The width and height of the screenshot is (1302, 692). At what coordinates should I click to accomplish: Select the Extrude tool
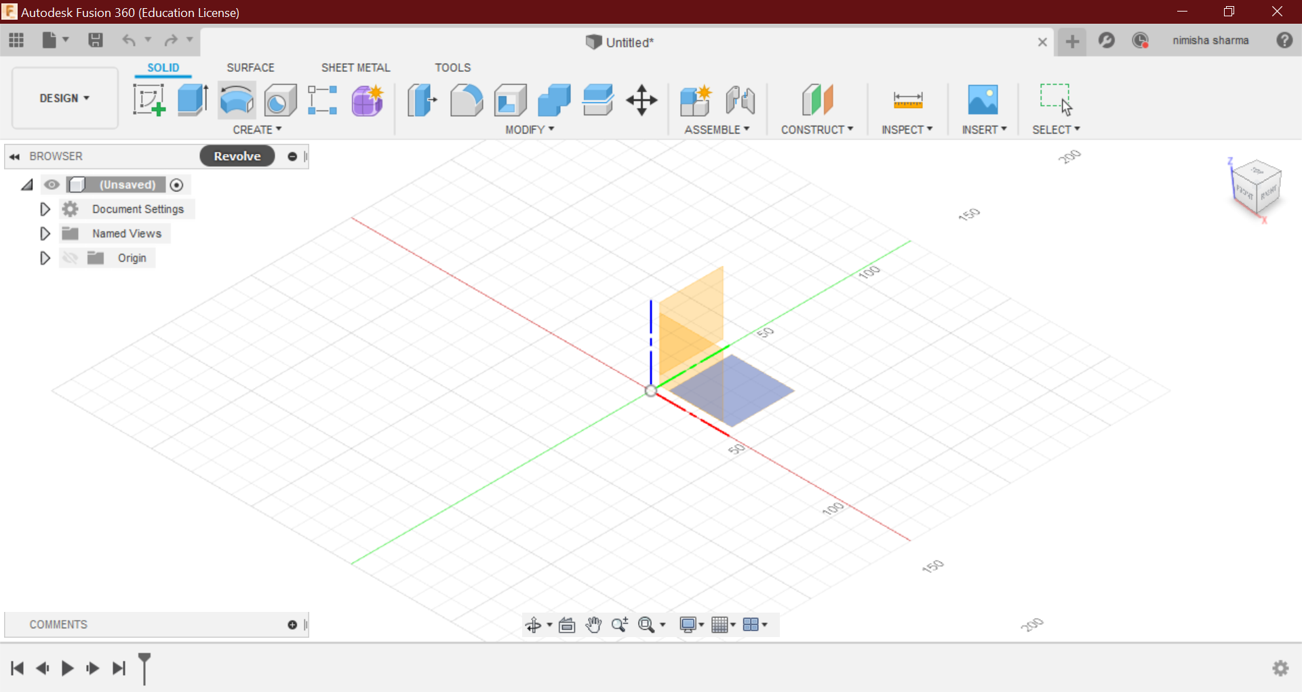(x=193, y=100)
